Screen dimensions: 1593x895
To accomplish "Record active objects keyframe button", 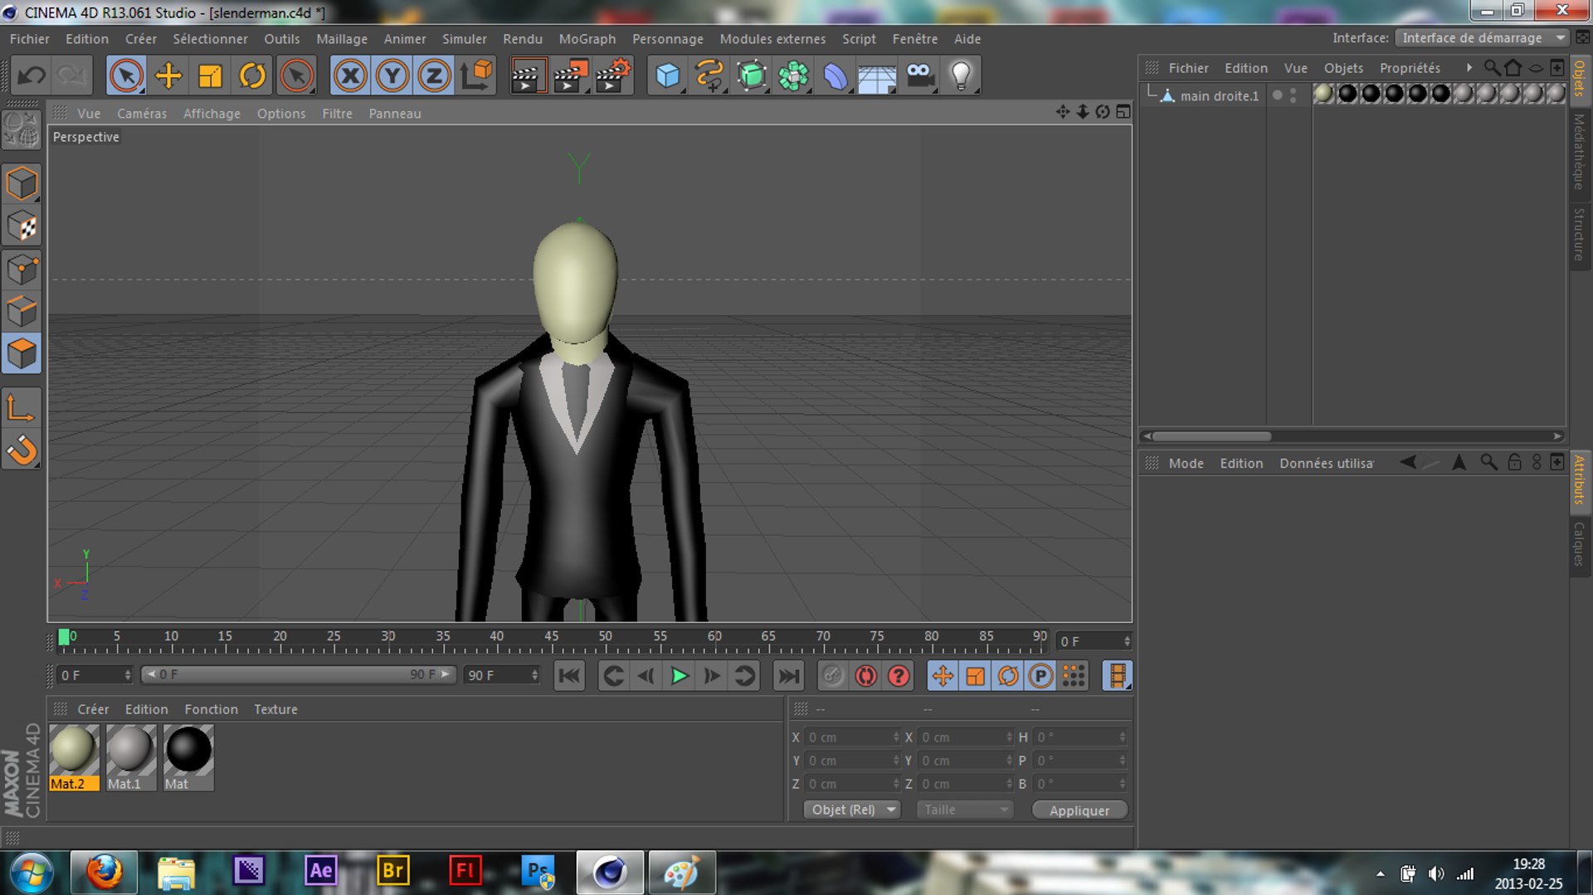I will coord(832,676).
